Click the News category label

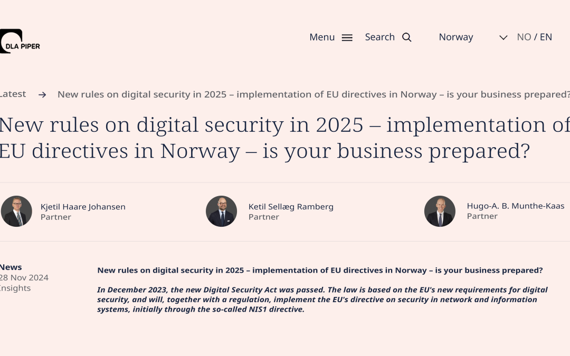click(11, 267)
